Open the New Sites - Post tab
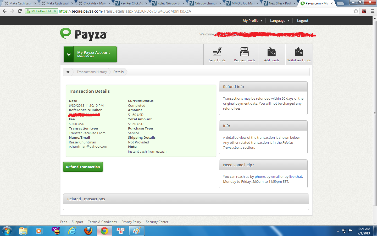377x236 pixels. (x=280, y=3)
